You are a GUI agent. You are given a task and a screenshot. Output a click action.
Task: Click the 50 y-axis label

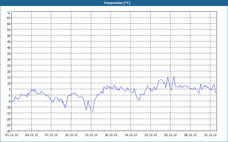(x=9, y=36)
